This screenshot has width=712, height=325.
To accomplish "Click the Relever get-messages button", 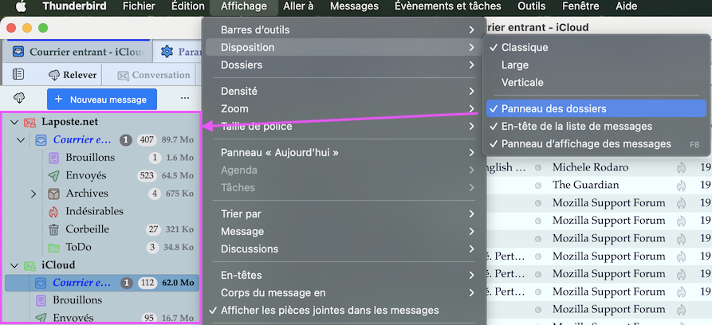I will coord(73,75).
